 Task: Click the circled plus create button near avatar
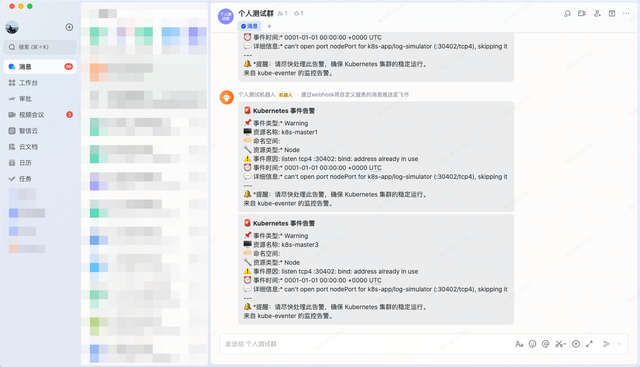point(69,27)
